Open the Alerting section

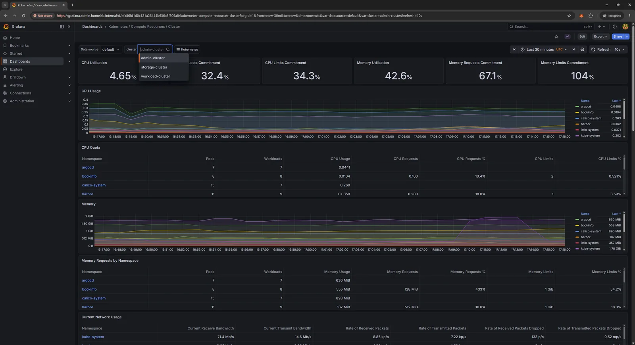coord(16,85)
